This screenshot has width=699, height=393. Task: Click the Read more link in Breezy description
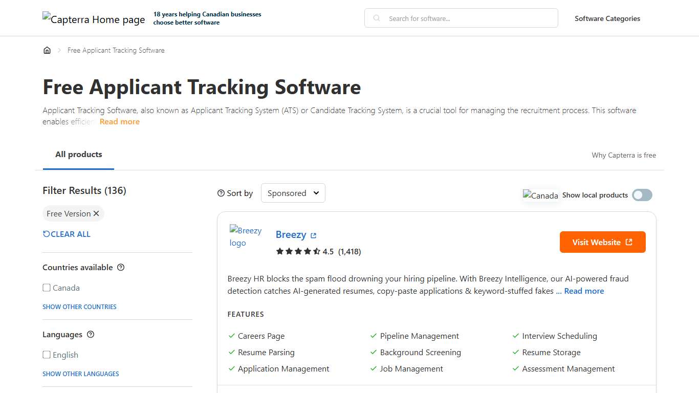click(x=583, y=291)
